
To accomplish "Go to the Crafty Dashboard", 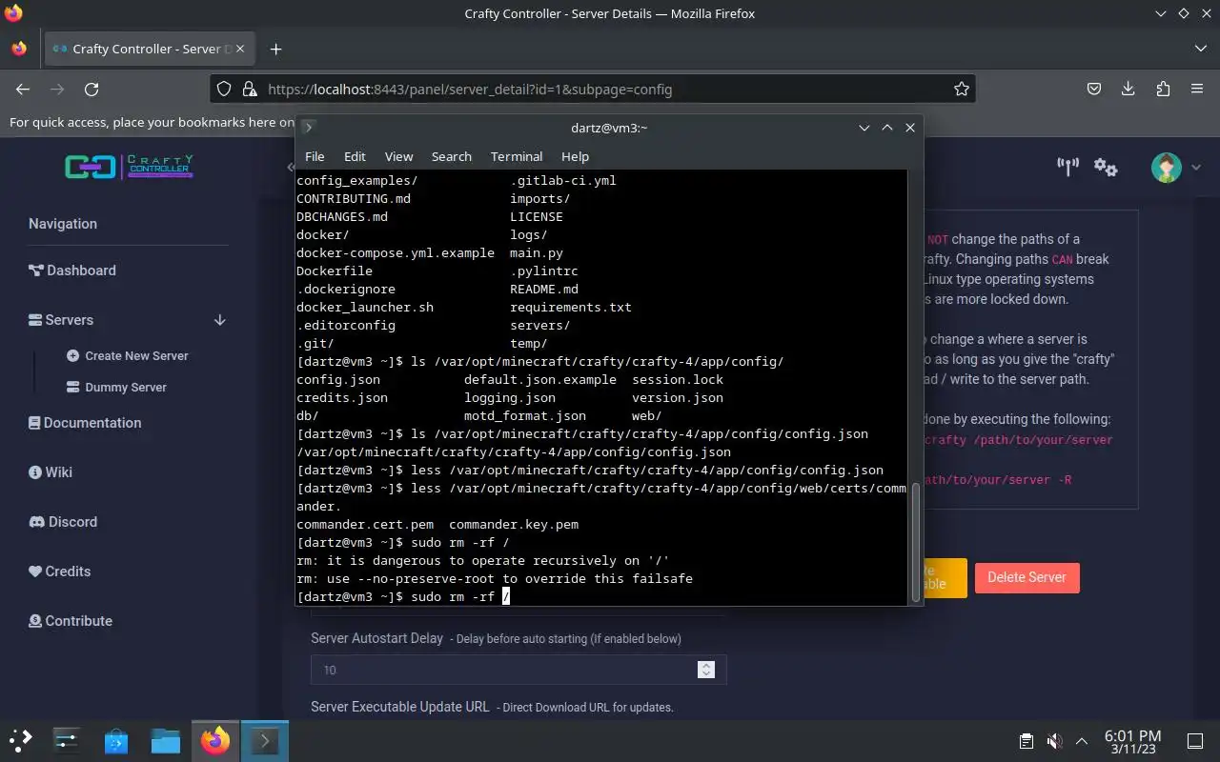I will 72,271.
